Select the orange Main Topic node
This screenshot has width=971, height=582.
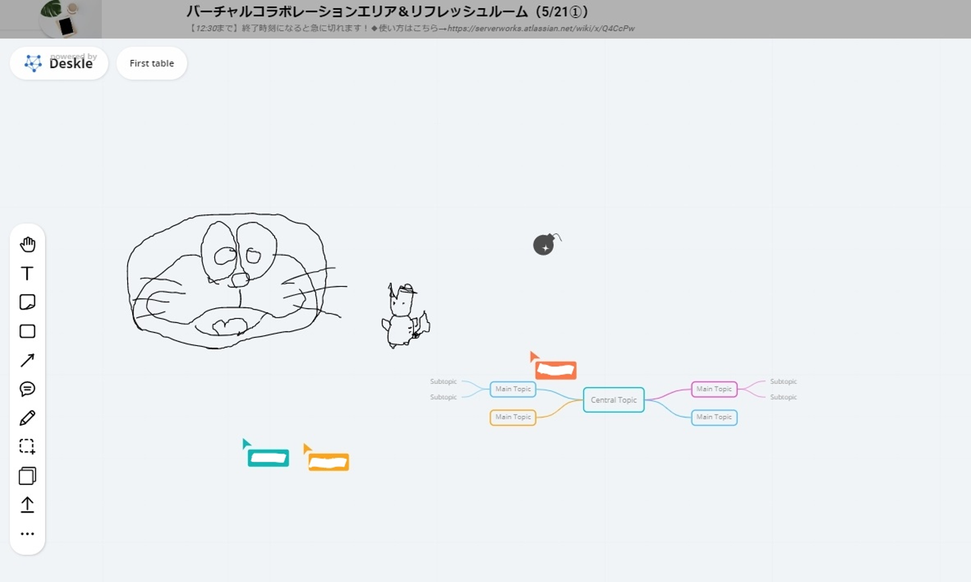513,417
